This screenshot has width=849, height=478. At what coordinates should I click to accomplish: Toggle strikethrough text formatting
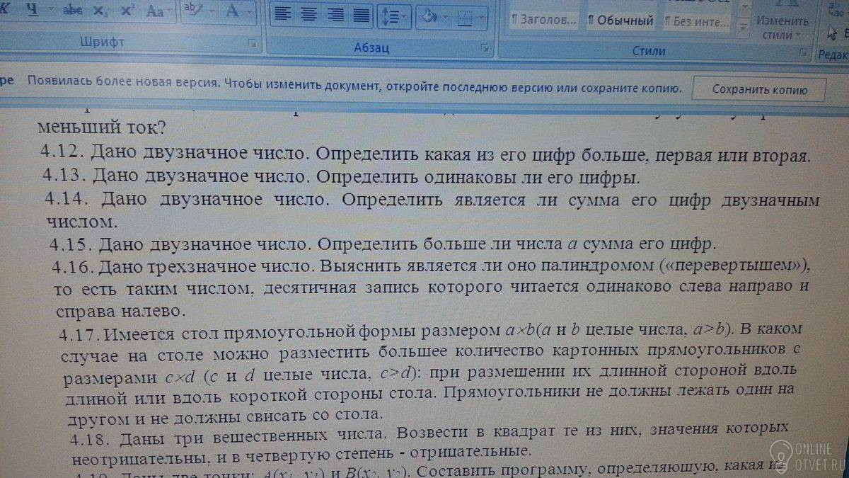73,11
